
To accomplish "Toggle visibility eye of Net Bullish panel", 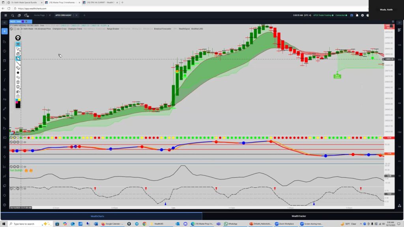I will [24, 167].
